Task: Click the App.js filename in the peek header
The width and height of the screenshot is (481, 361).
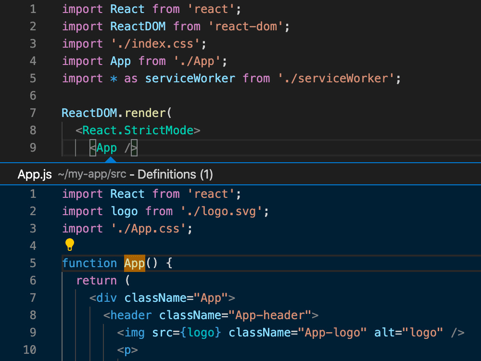Action: (x=34, y=174)
